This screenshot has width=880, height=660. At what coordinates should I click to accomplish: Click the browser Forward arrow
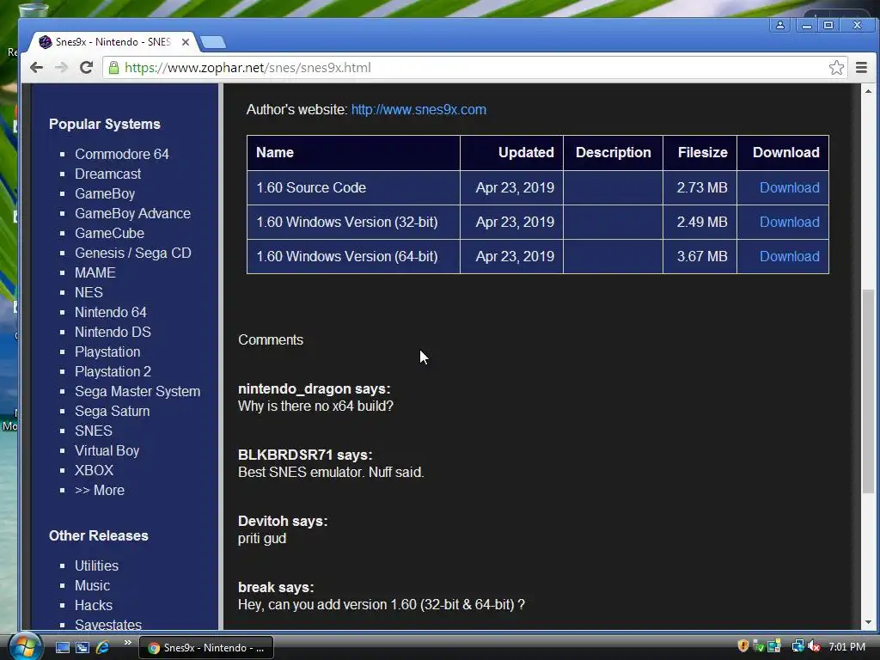coord(61,68)
